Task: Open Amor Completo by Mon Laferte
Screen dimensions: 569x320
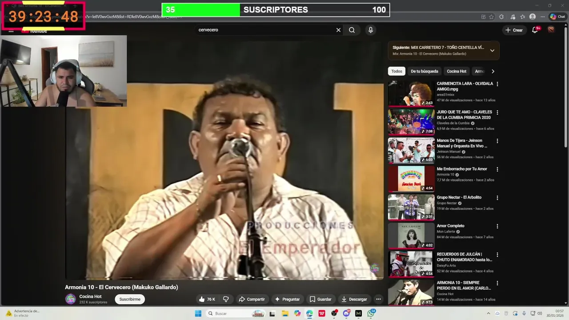Action: coord(450,226)
